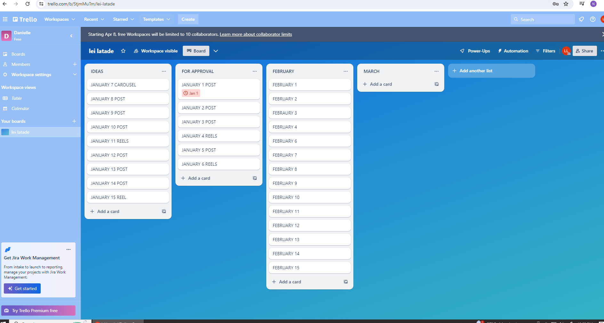Viewport: 604px width, 323px height.
Task: Open Automation menu
Action: [513, 51]
